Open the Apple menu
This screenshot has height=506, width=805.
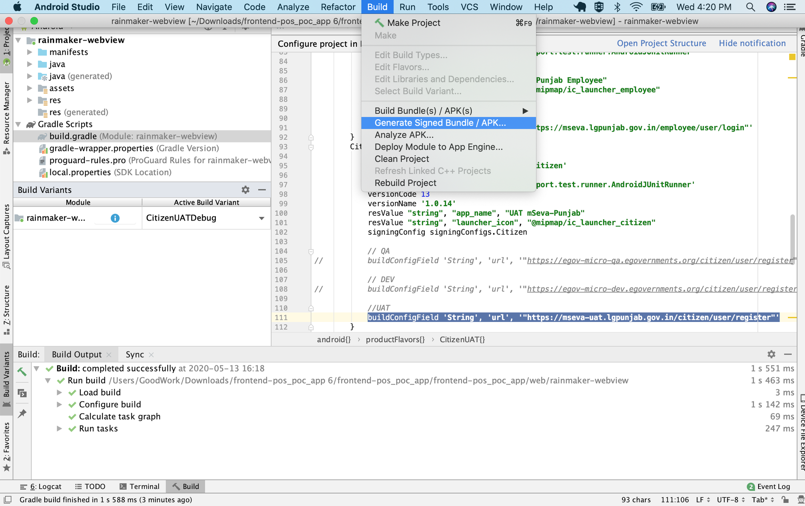click(x=17, y=7)
